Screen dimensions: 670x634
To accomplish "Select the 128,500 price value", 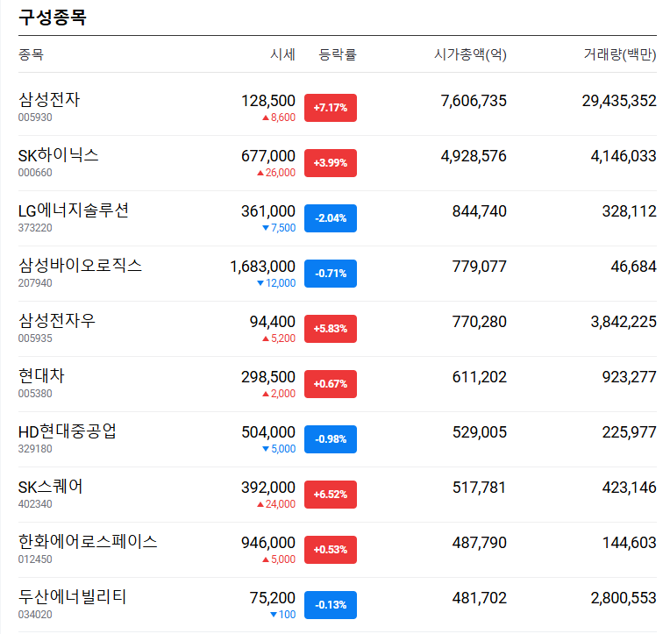I will (268, 101).
